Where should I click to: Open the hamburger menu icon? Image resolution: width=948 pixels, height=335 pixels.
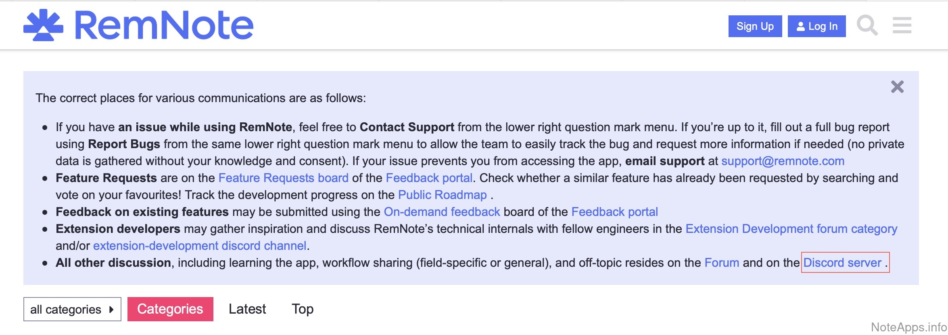tap(902, 25)
